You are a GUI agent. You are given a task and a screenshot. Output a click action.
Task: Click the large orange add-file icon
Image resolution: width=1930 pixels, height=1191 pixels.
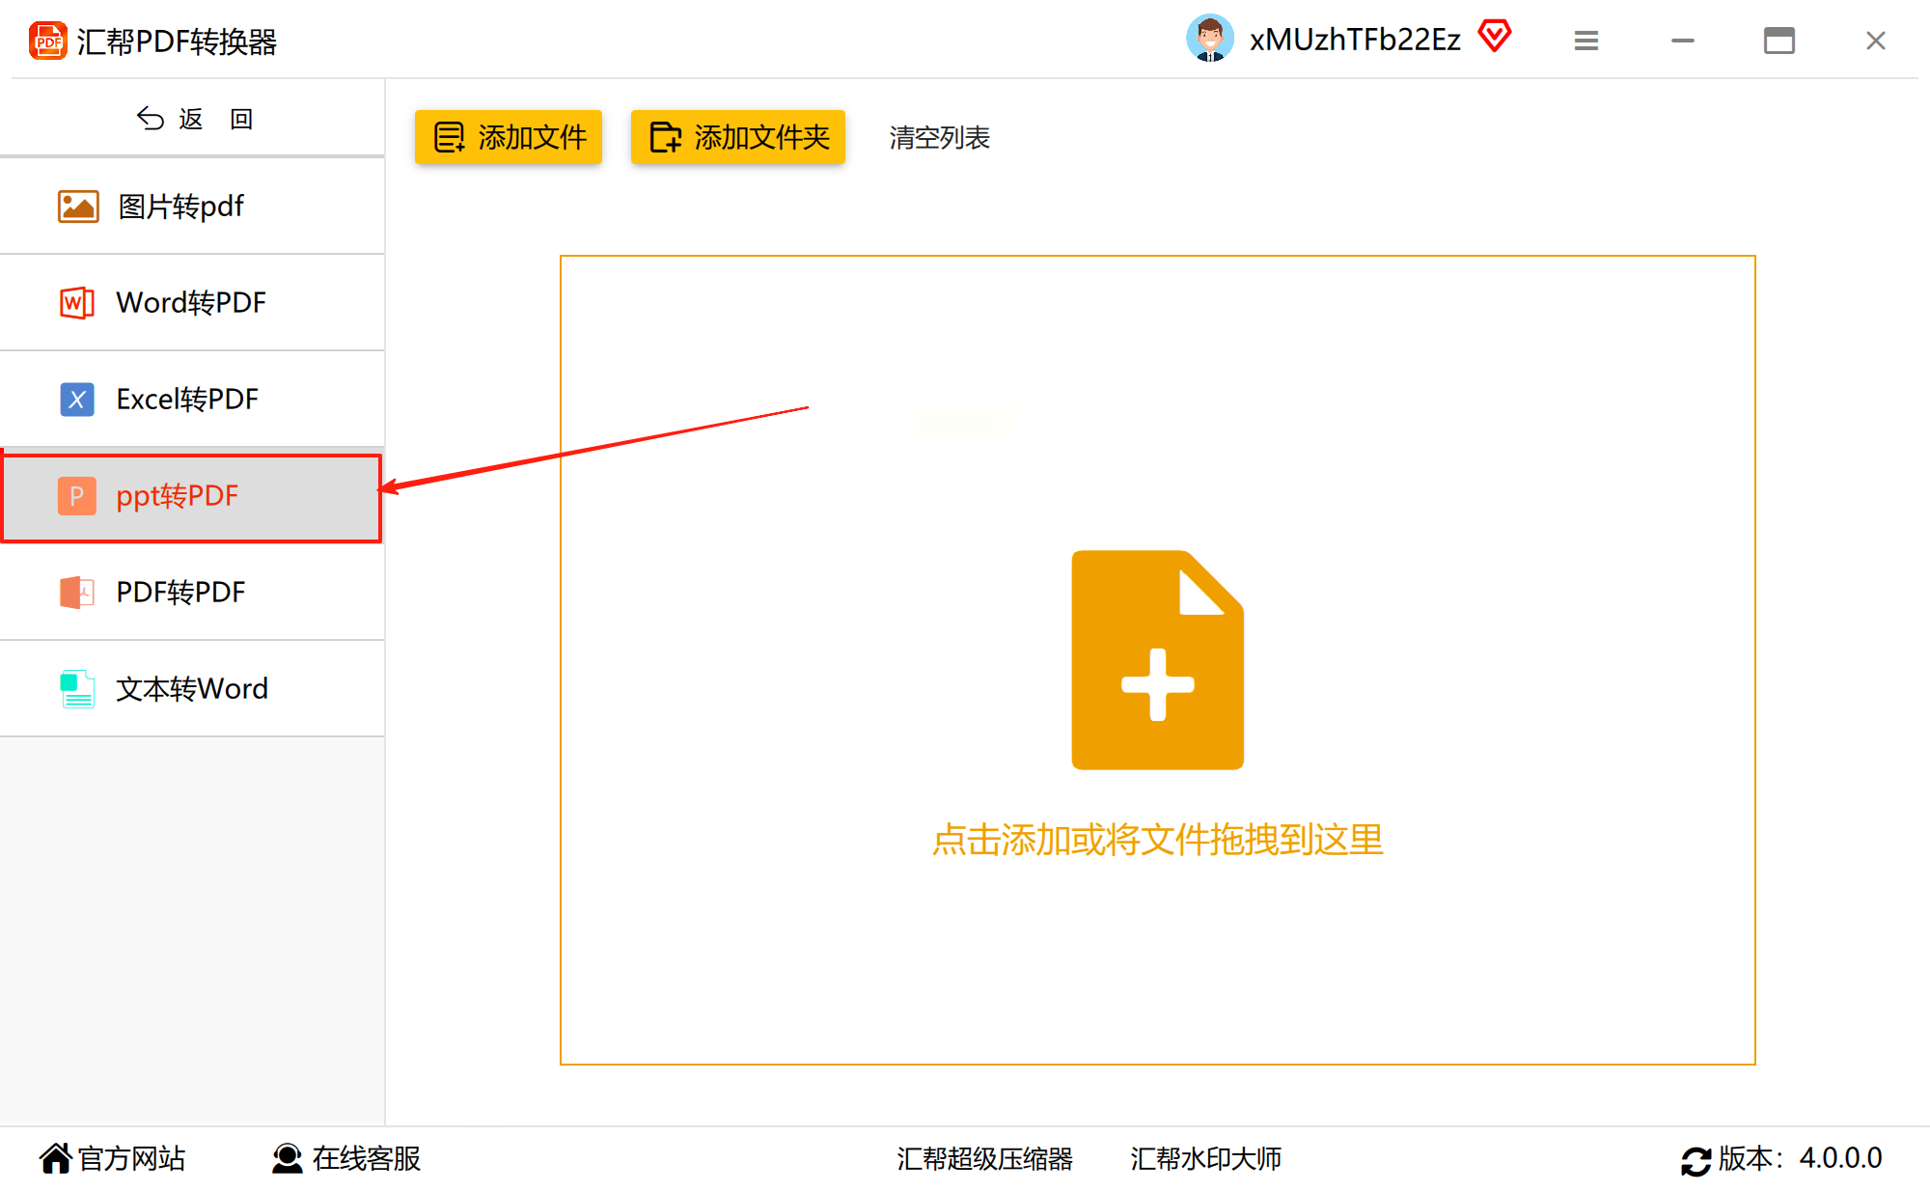1157,660
